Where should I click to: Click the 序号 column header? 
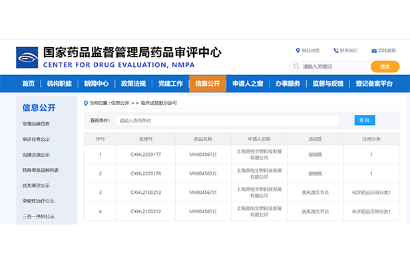pyautogui.click(x=100, y=139)
